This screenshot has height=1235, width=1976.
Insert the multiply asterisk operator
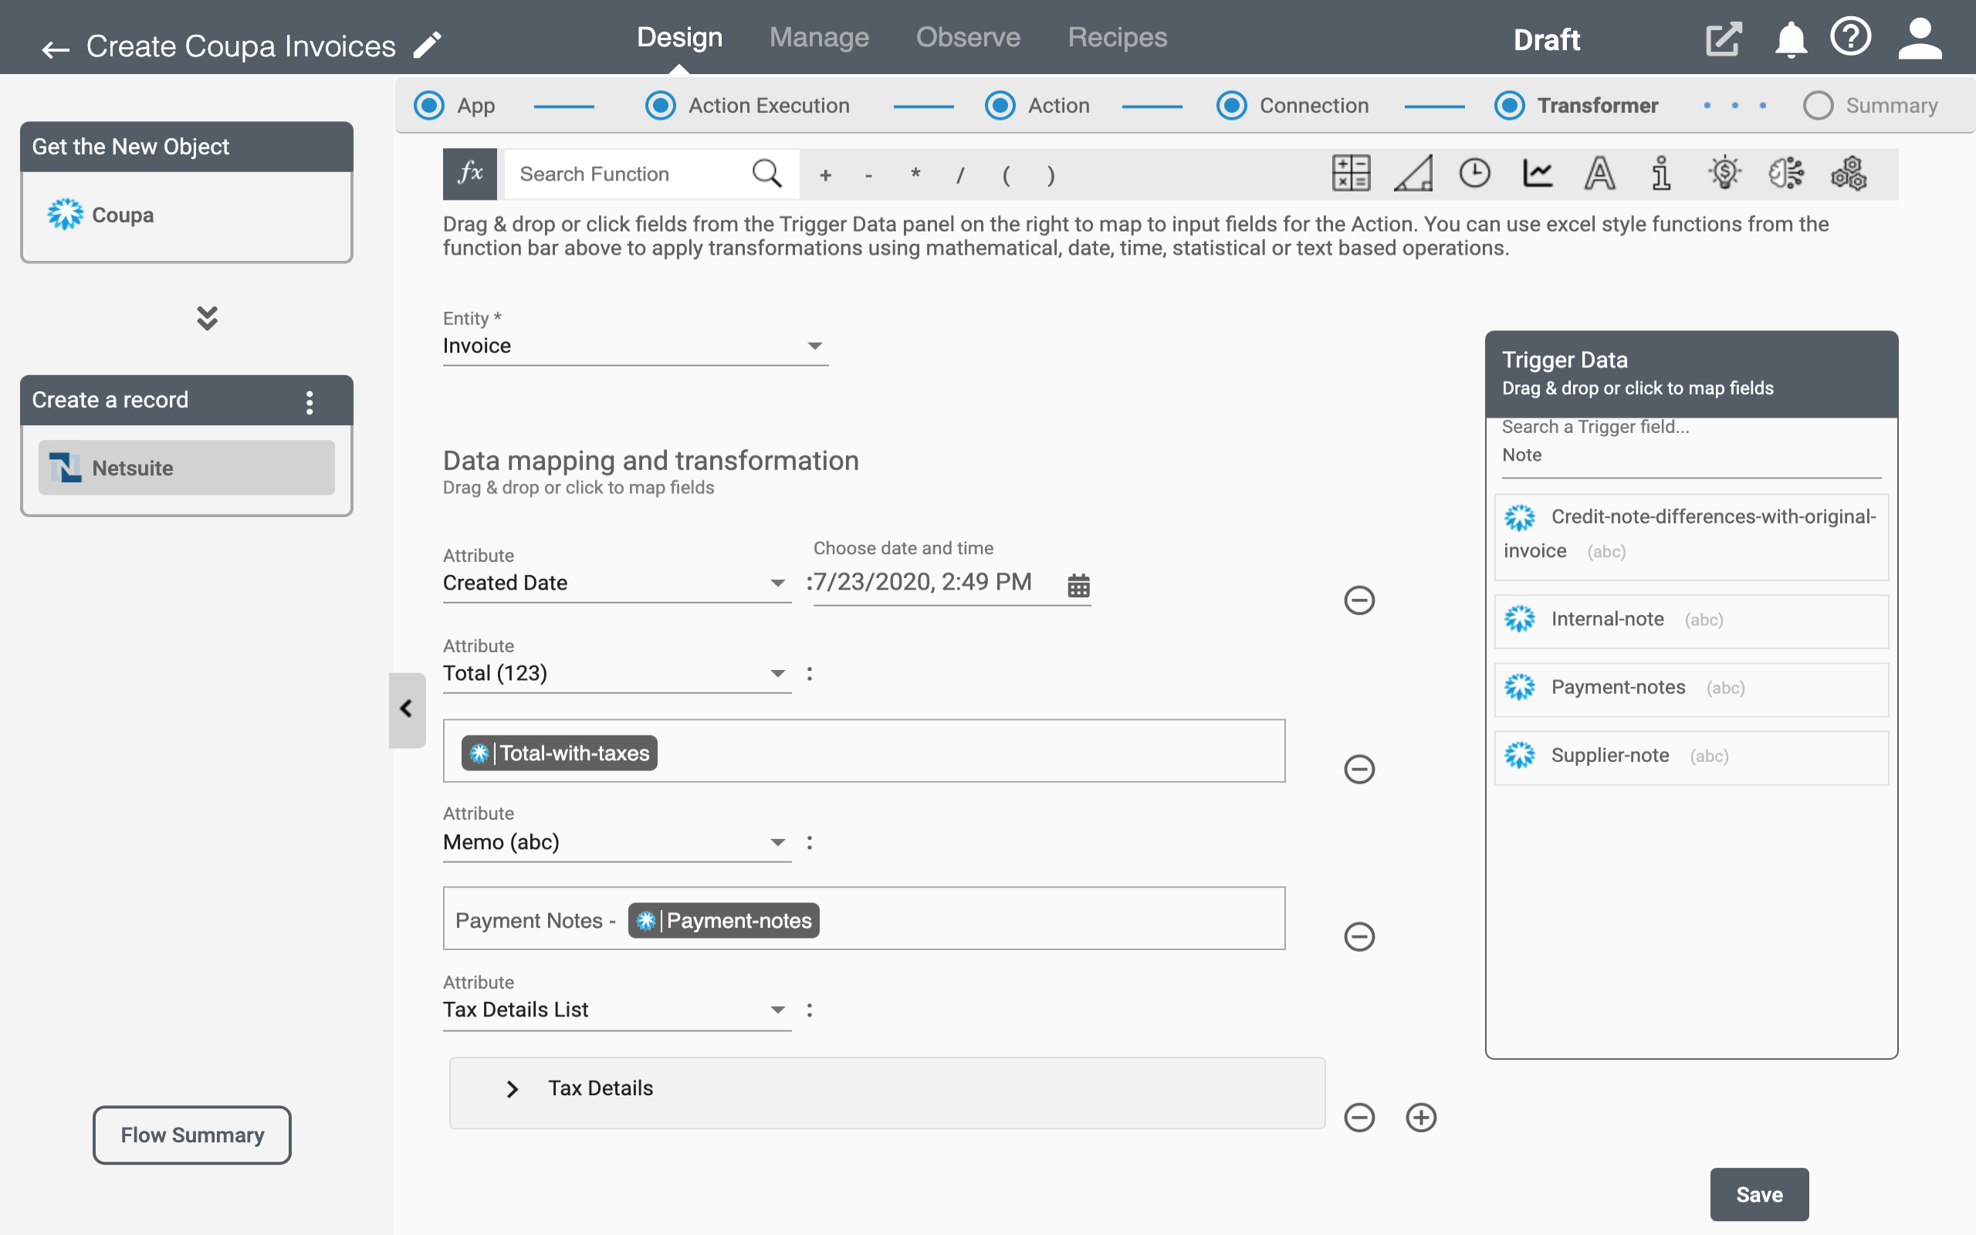click(915, 173)
